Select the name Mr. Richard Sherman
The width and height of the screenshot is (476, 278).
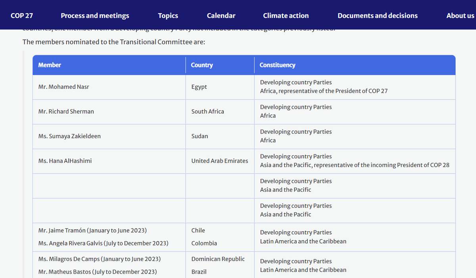[66, 111]
